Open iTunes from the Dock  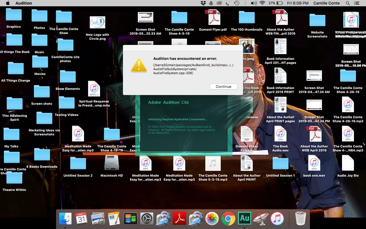click(x=277, y=219)
